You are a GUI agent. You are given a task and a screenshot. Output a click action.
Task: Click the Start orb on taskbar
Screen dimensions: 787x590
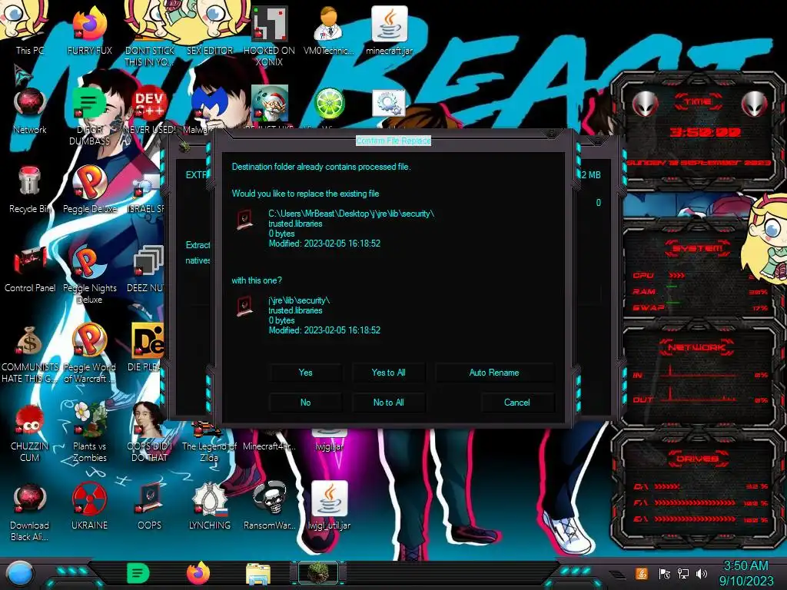(19, 574)
